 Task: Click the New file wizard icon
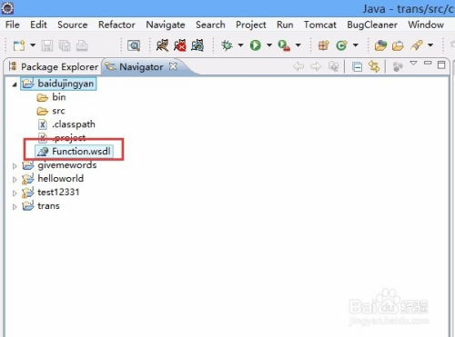(x=19, y=45)
